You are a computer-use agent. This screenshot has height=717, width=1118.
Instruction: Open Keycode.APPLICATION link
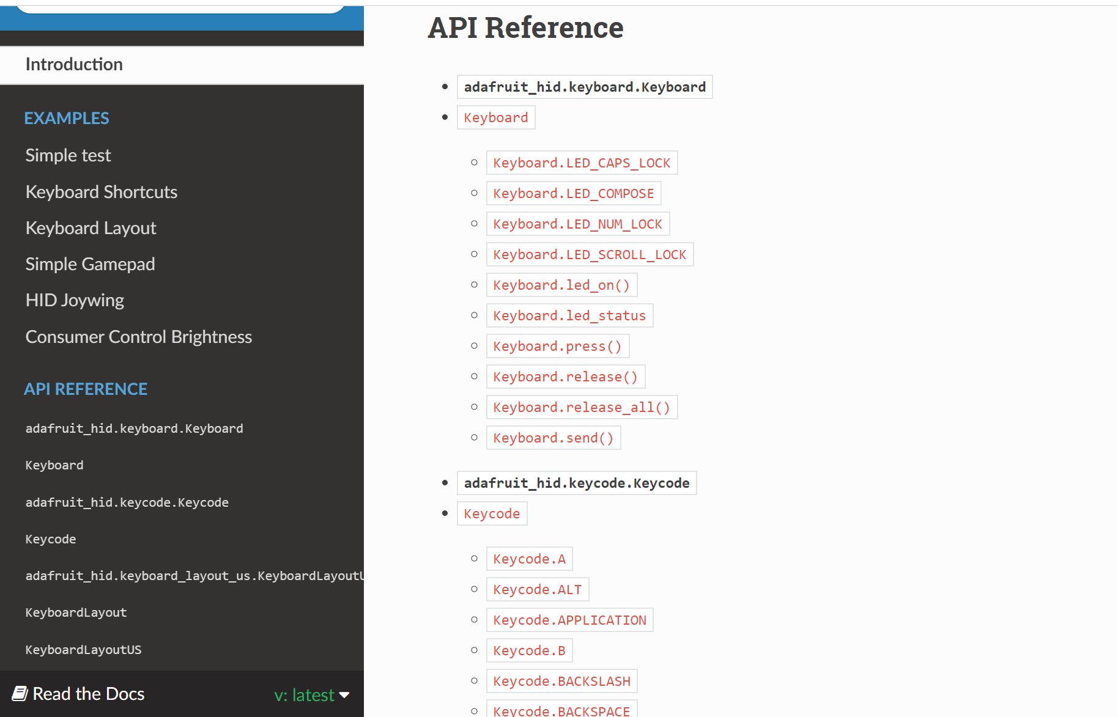pos(570,620)
